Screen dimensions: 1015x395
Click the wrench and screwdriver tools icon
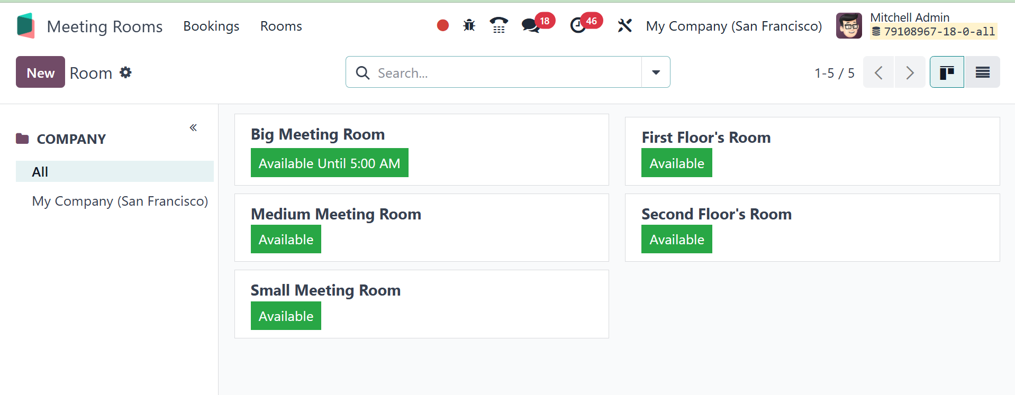pos(624,25)
